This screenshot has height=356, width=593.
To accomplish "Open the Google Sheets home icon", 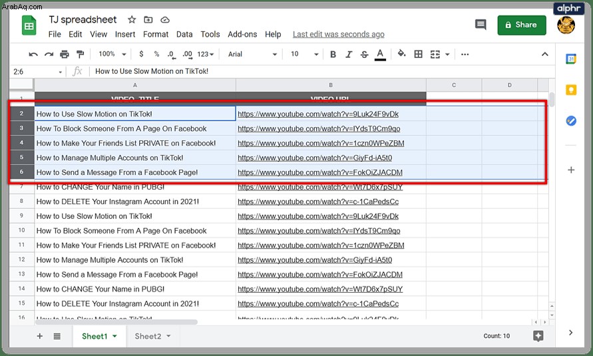I will 29,26.
